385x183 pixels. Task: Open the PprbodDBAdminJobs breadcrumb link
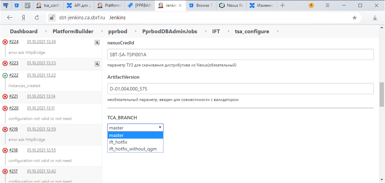click(x=170, y=32)
